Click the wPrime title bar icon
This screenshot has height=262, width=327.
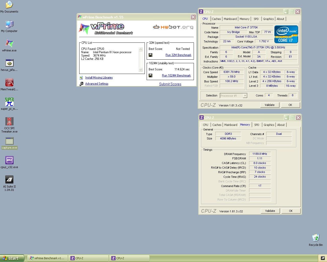[80, 17]
